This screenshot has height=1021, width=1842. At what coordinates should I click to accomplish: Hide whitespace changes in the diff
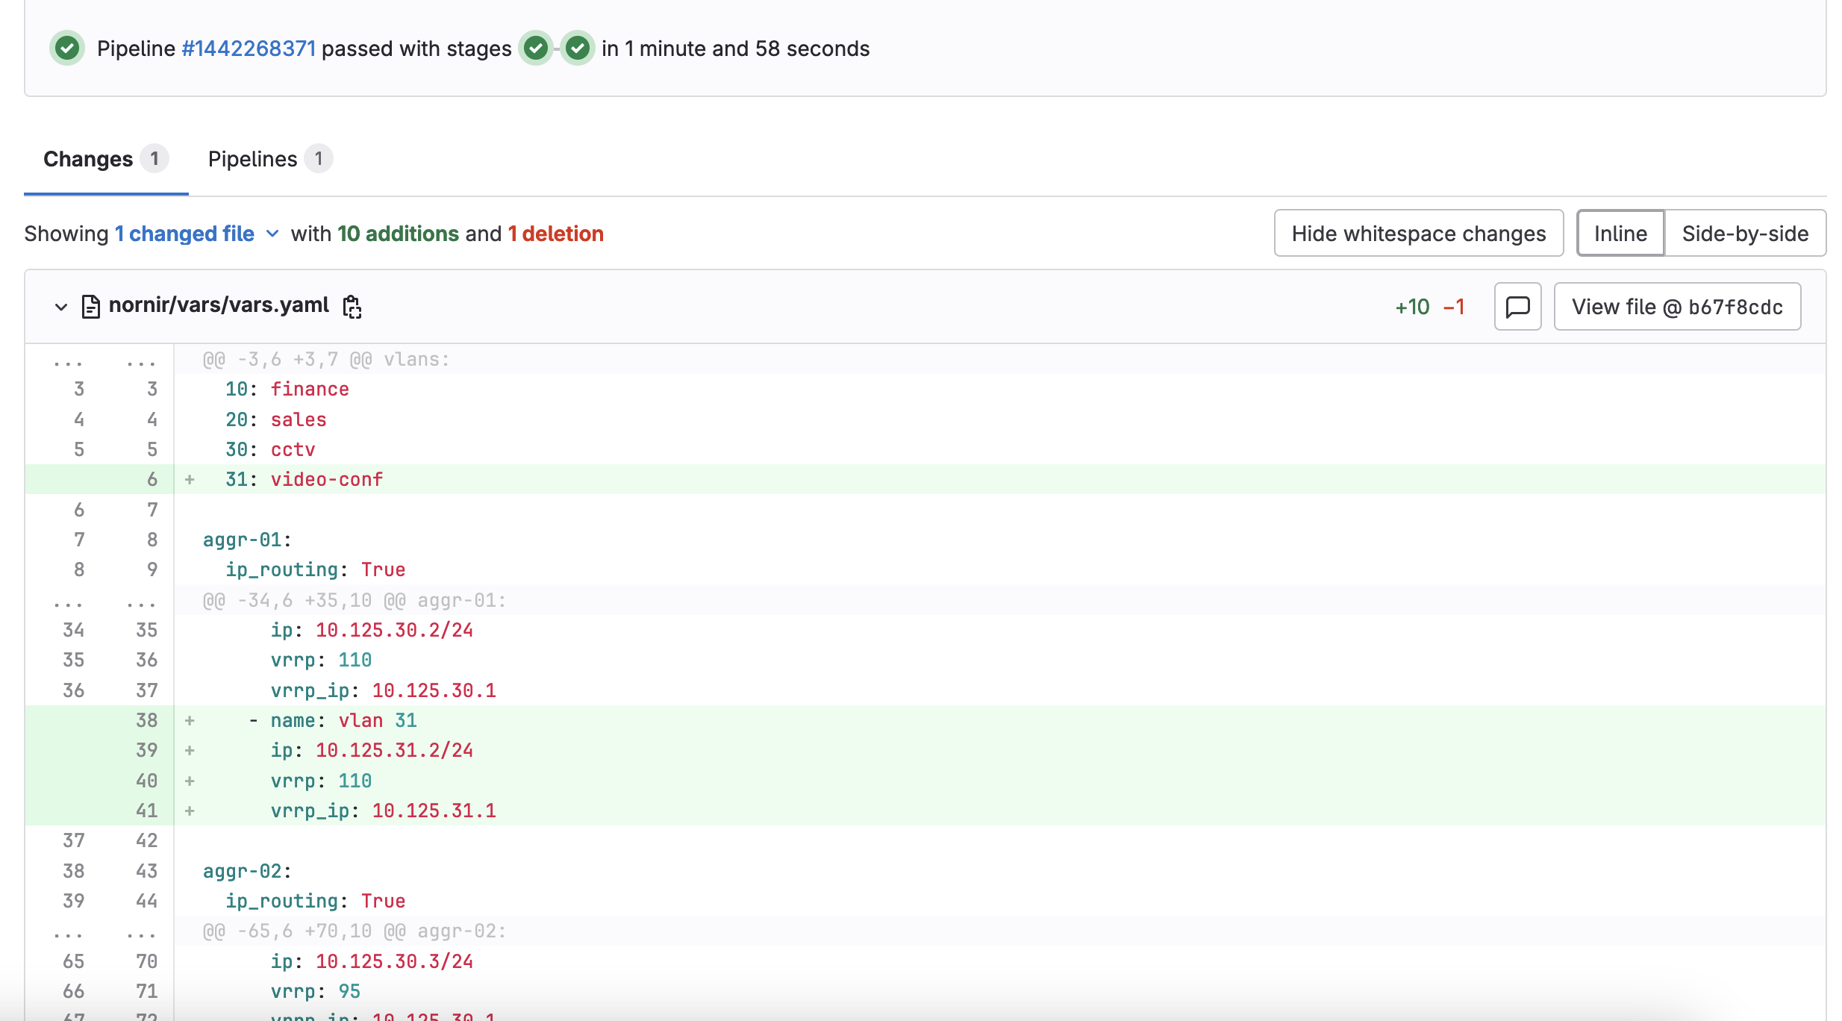[1418, 234]
